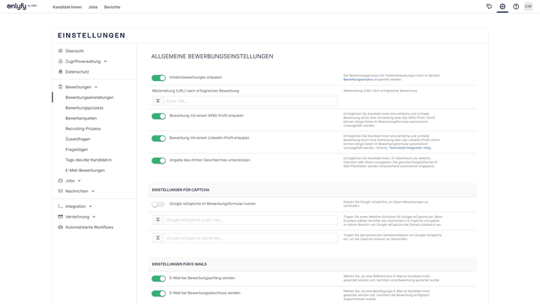Open the help question mark icon

point(516,7)
